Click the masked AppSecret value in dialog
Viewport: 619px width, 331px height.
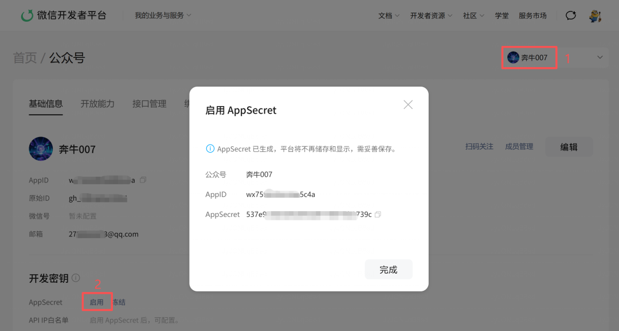[x=309, y=215]
